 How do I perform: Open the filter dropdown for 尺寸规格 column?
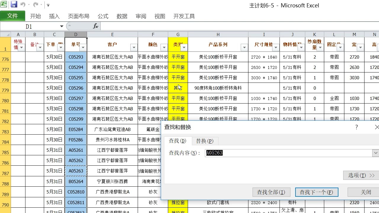pos(276,48)
